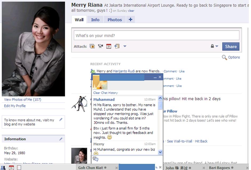Screen dimensions: 251x170
Task: Expand more attach options arrow
Action: [125, 46]
